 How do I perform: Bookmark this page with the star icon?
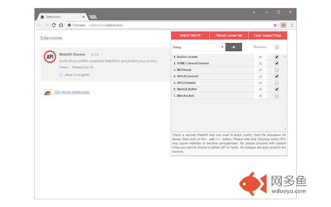(275, 25)
